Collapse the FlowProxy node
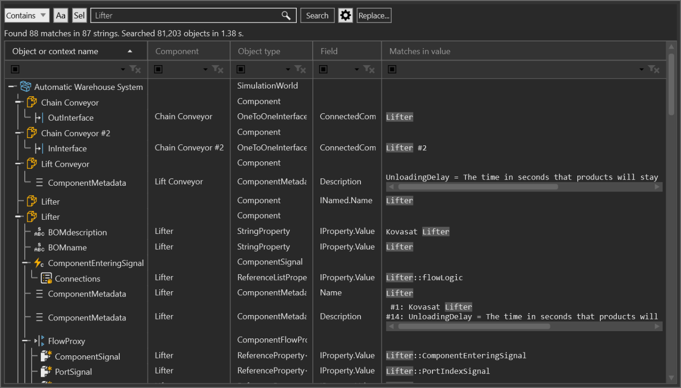 pos(26,340)
